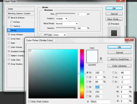
Task: Enable the Color Overlay checkbox
Action: 9,47
